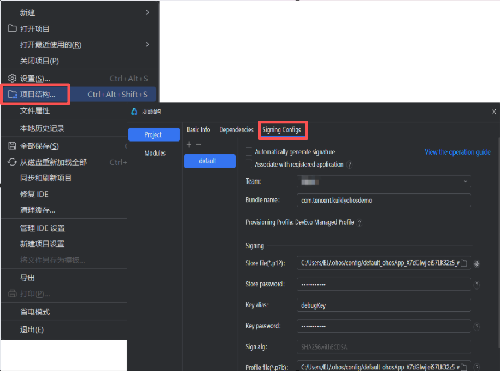Click the Key password field

click(384, 326)
